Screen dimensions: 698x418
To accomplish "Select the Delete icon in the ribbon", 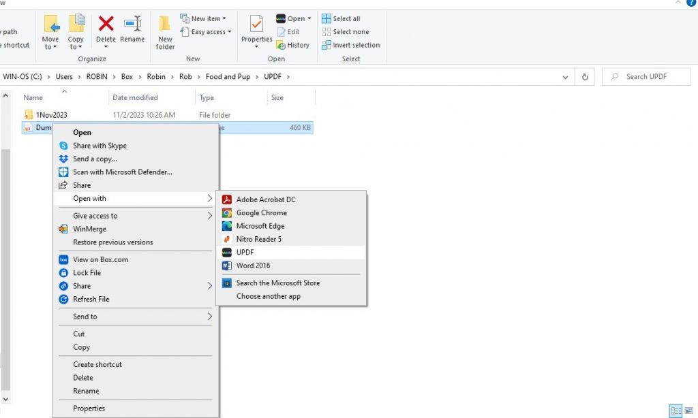I will pos(106,31).
